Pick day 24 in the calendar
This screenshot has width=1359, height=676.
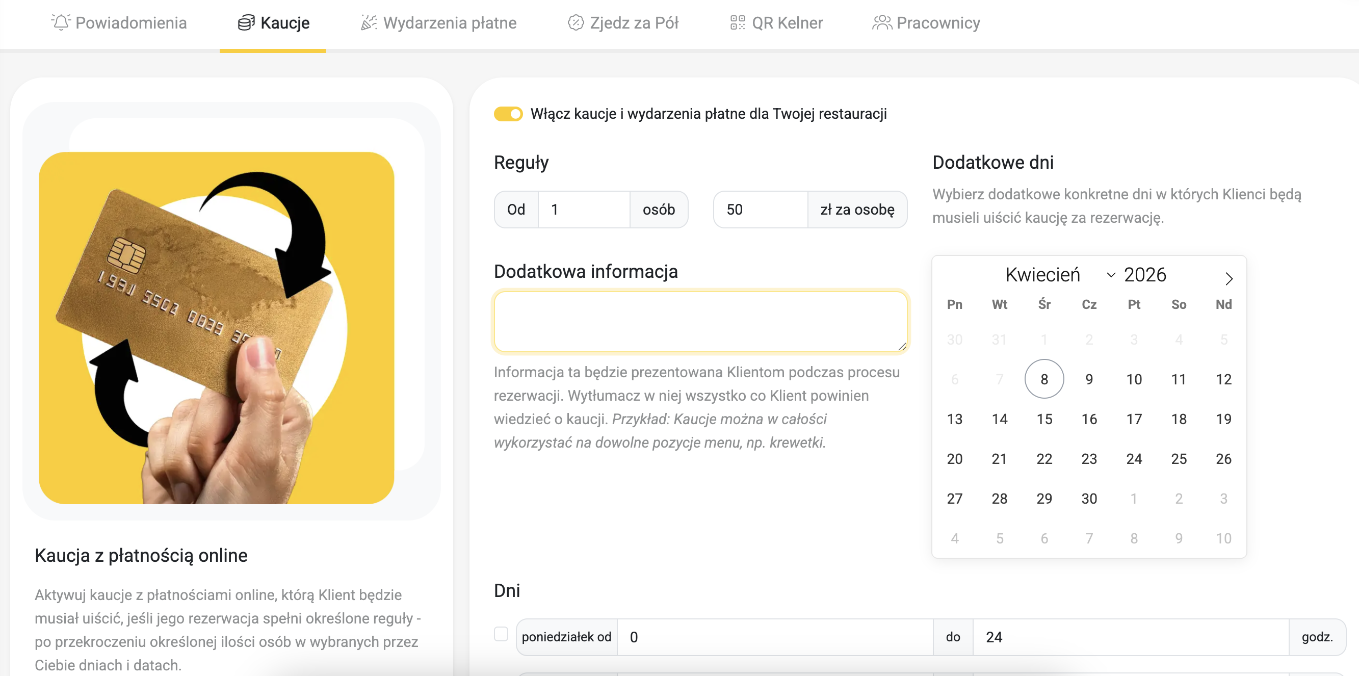coord(1133,459)
